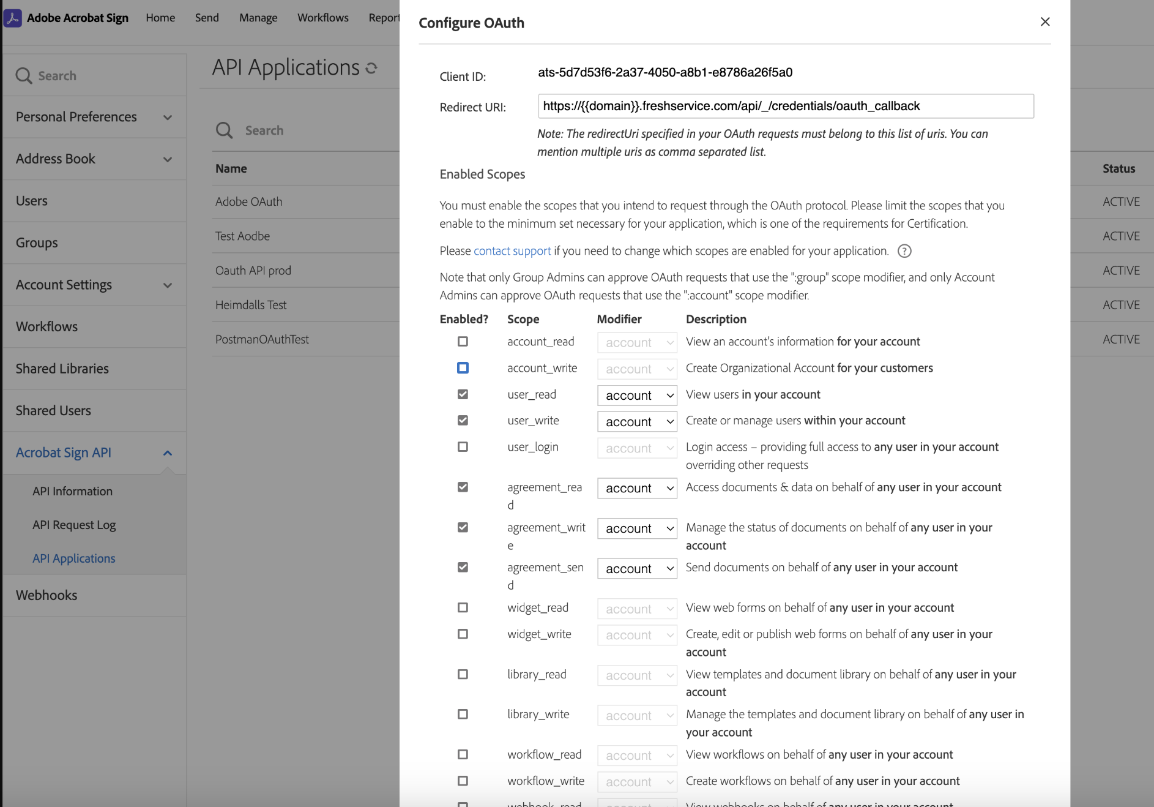Select the Test Aodbe application row
1154x807 pixels.
tap(306, 236)
